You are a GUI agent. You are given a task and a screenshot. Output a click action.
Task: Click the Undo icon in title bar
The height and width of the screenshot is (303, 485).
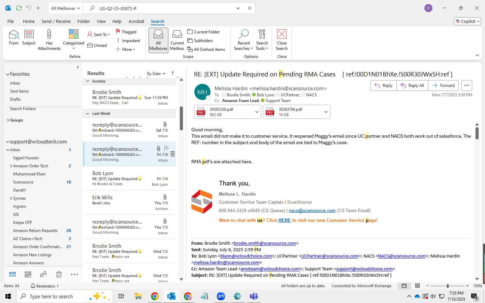[x=29, y=8]
